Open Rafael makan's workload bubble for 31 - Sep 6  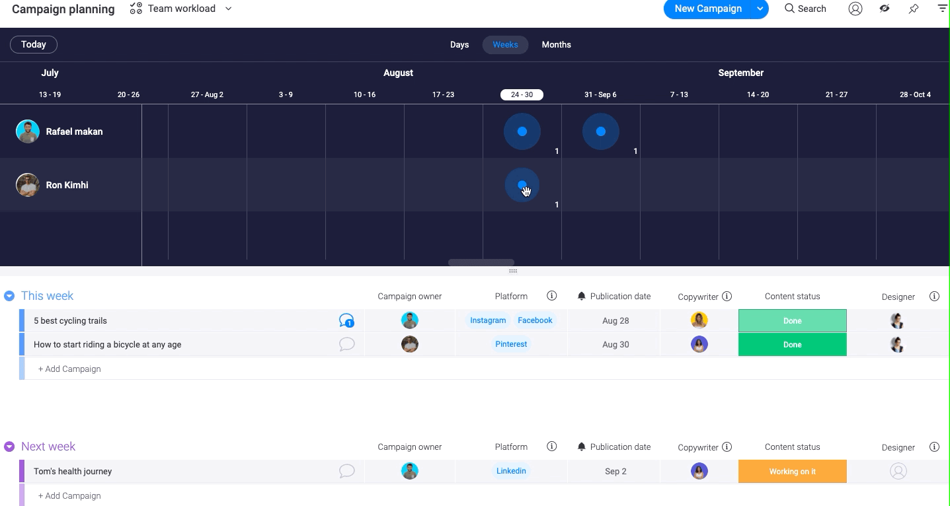[x=601, y=131]
